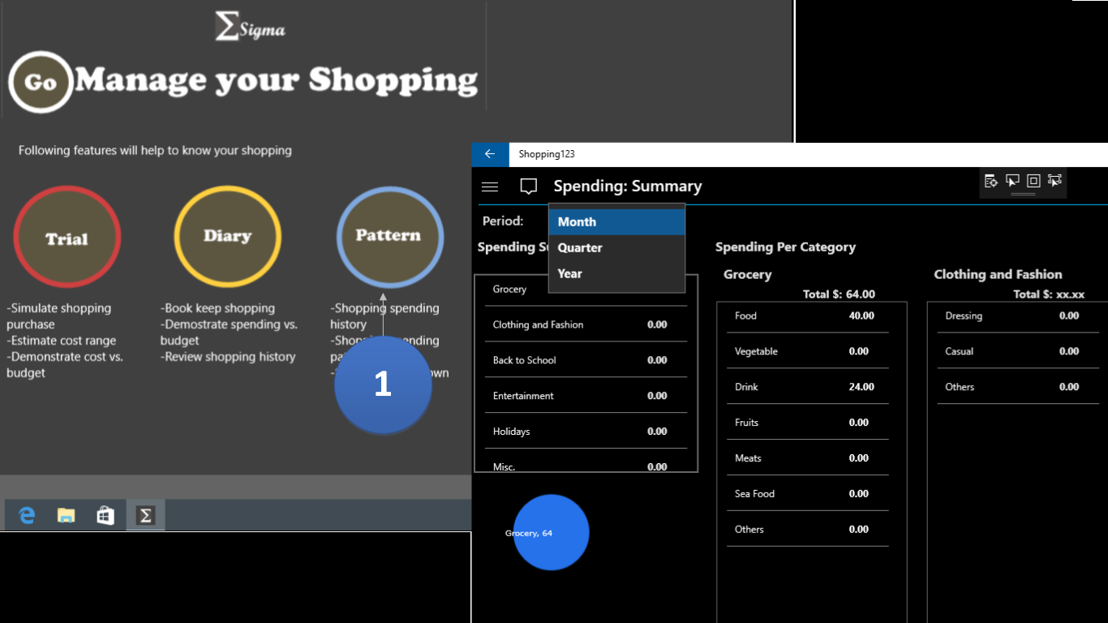Screen dimensions: 1108x623
Task: Select the Entertainment summary row
Action: click(x=586, y=396)
